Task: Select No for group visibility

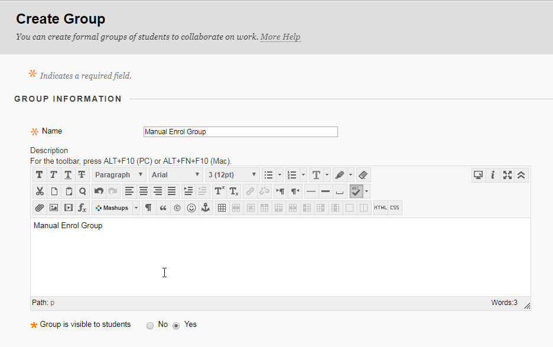Action: pos(150,326)
